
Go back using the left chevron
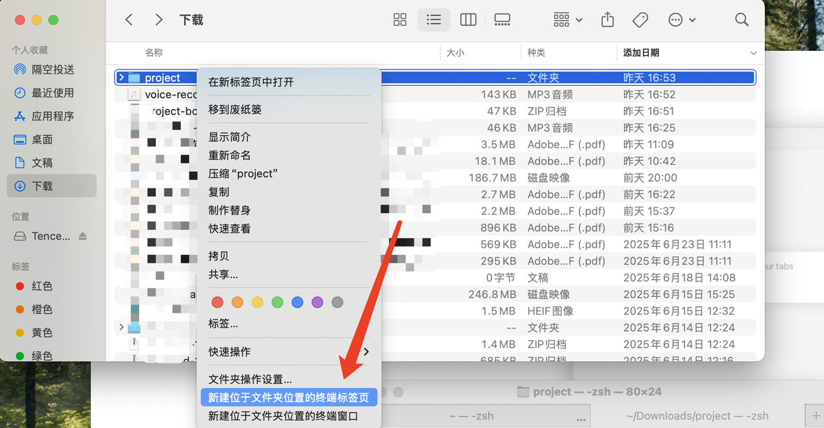click(129, 20)
